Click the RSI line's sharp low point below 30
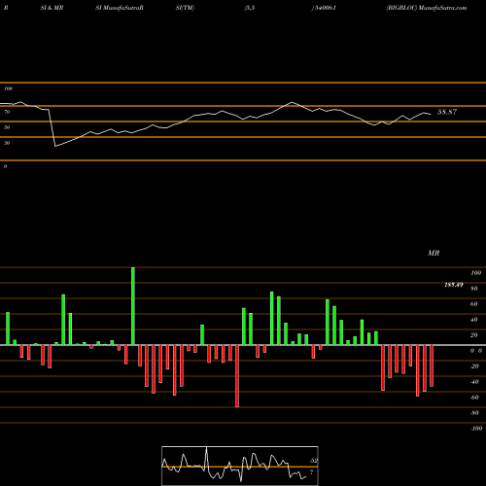The height and width of the screenshot is (486, 486). click(x=55, y=146)
